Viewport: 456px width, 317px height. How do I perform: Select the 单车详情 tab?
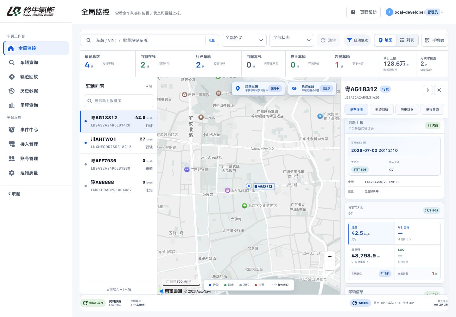(356, 109)
